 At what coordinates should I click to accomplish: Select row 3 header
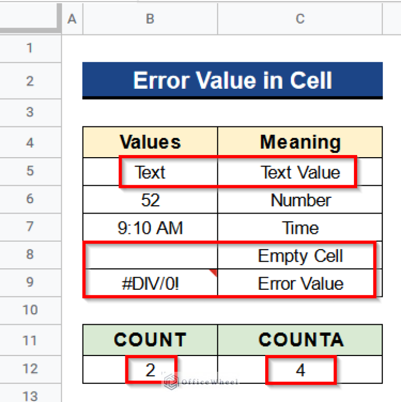30,112
